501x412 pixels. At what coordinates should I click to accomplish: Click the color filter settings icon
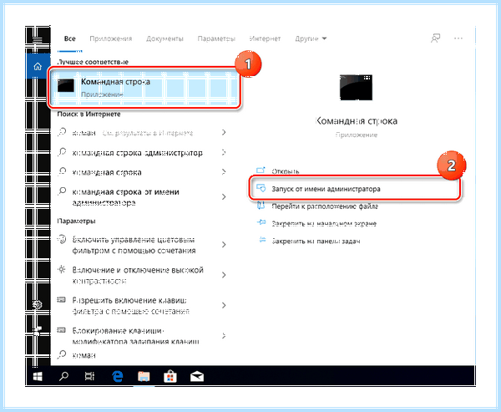62,239
